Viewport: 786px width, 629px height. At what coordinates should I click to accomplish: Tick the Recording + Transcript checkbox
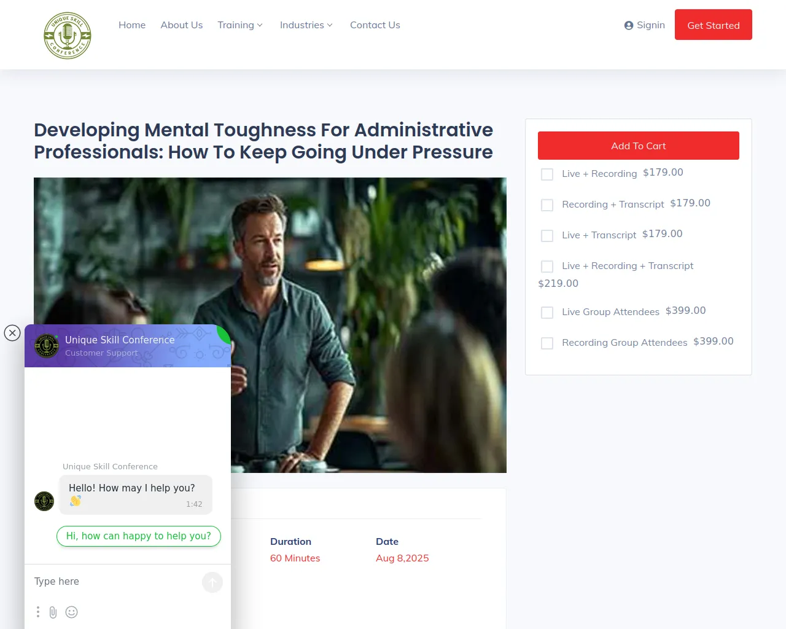coord(547,205)
